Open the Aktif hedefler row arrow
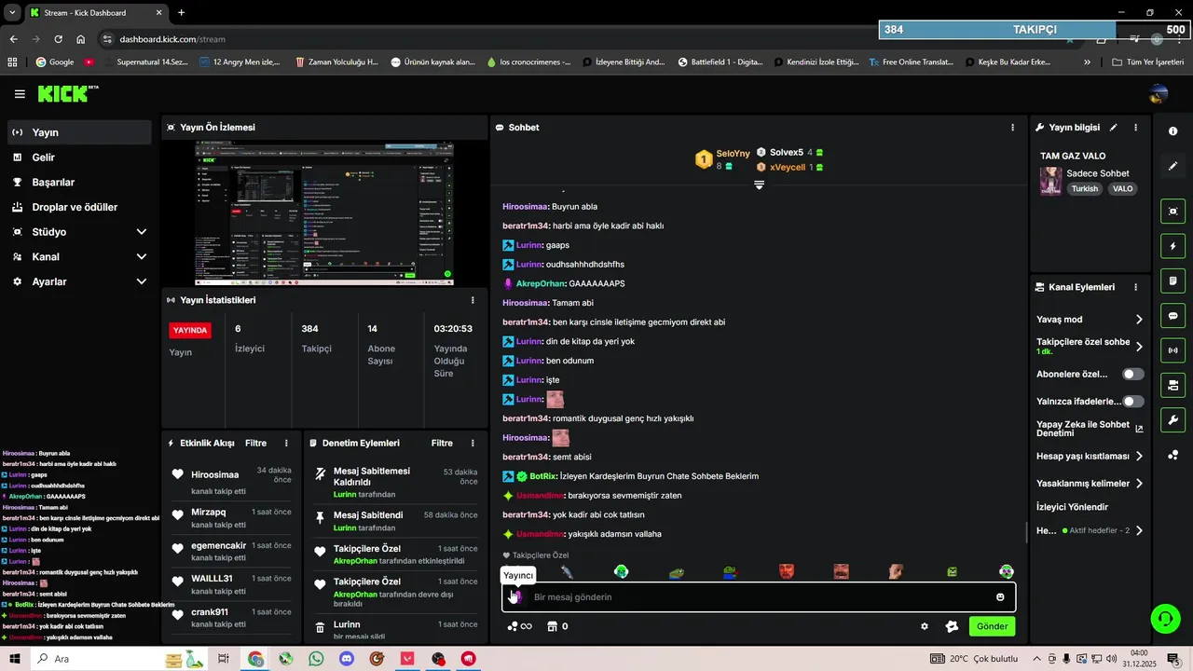Image resolution: width=1193 pixels, height=671 pixels. [x=1139, y=530]
